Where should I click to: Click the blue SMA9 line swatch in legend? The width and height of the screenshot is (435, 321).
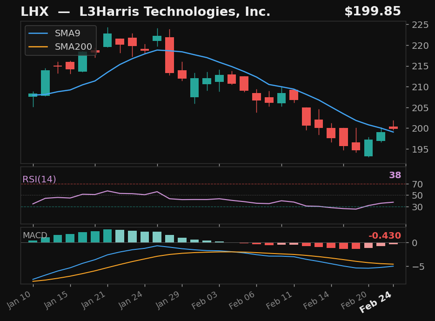click(x=38, y=33)
